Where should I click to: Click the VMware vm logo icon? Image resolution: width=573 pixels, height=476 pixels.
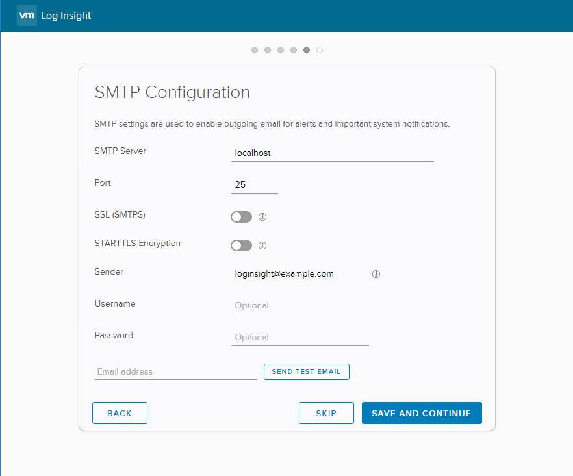tap(27, 16)
